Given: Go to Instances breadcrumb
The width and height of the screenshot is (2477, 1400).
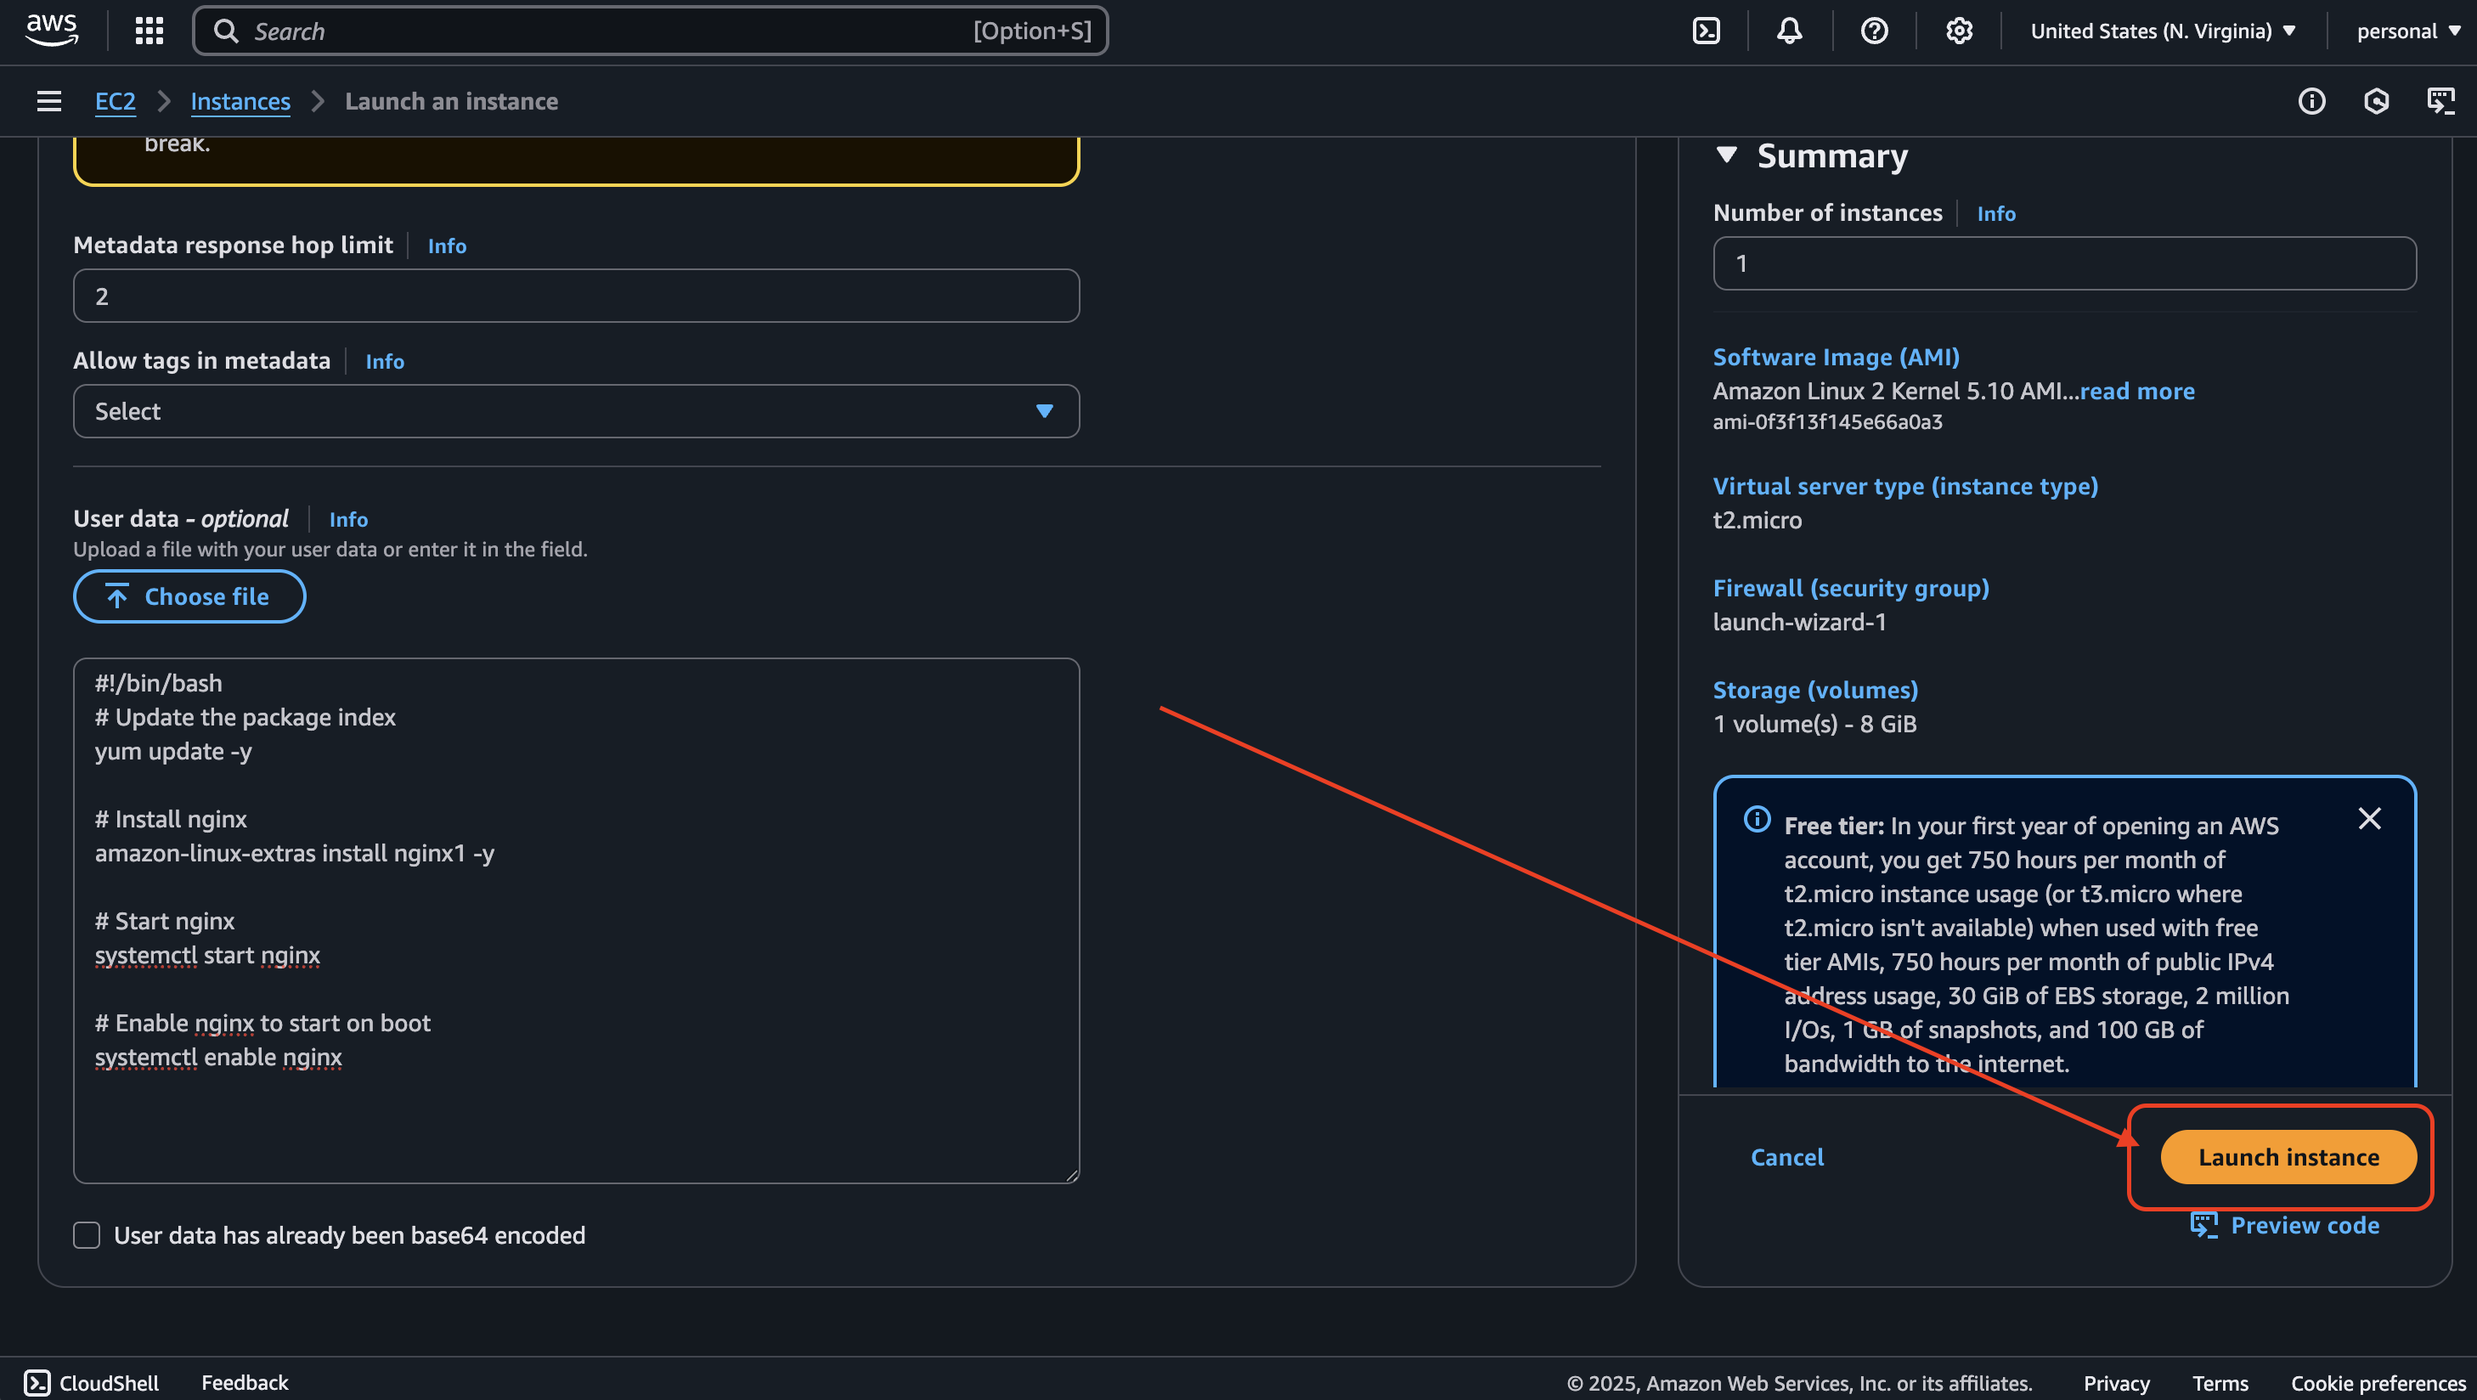Looking at the screenshot, I should (x=240, y=101).
